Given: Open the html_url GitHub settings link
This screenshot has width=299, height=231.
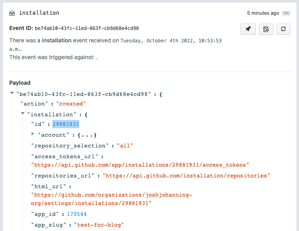Looking at the screenshot, I should 112,199.
